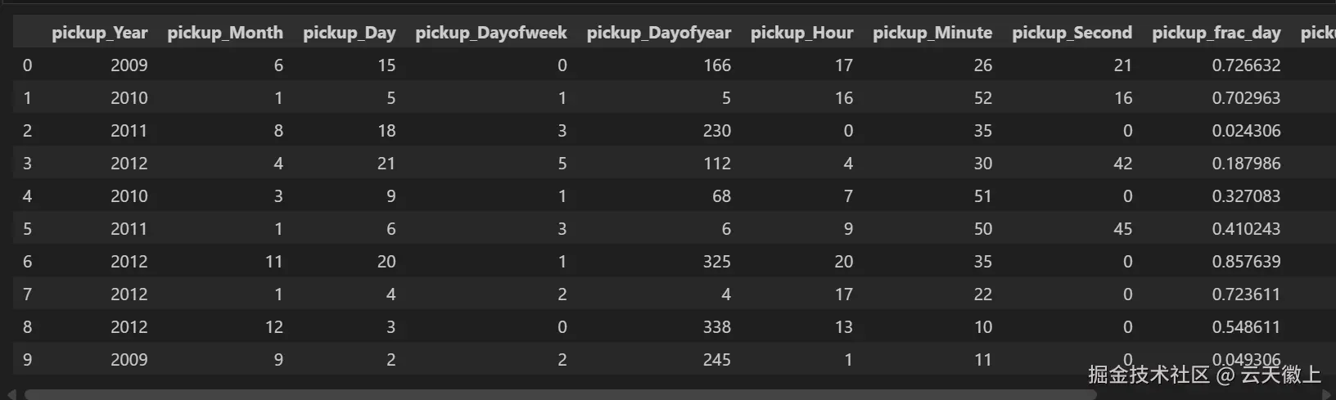Click the pickup_Month column header
1336x400 pixels.
(x=225, y=33)
